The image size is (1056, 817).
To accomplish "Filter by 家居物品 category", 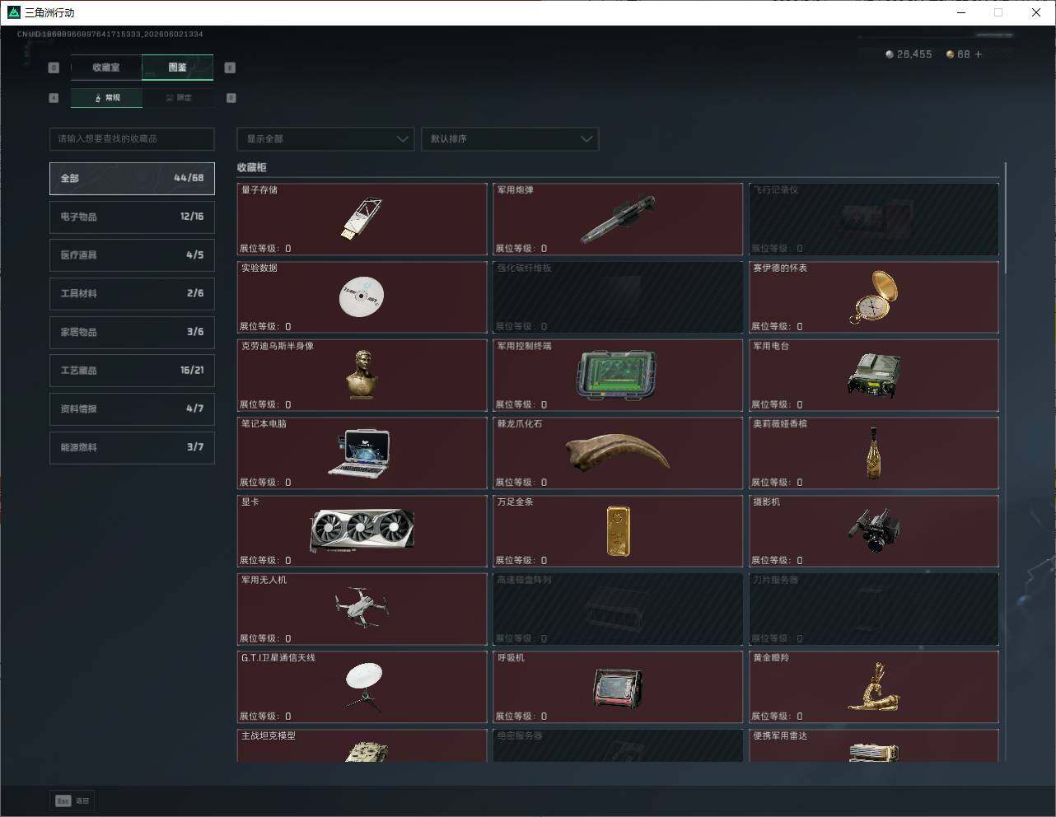I will pos(132,332).
